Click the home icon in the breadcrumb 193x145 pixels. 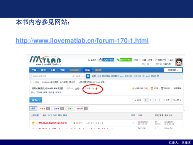30,82
